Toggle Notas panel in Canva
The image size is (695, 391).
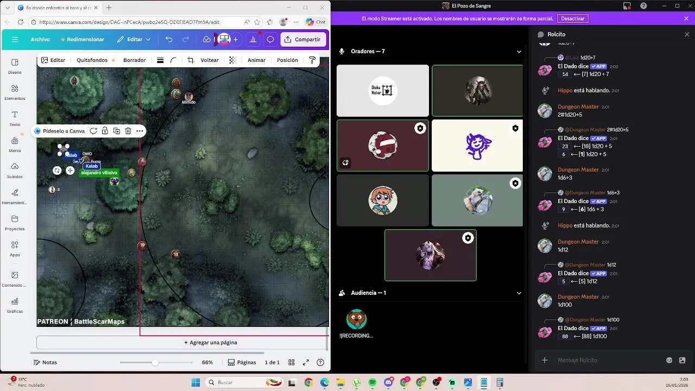tap(45, 362)
